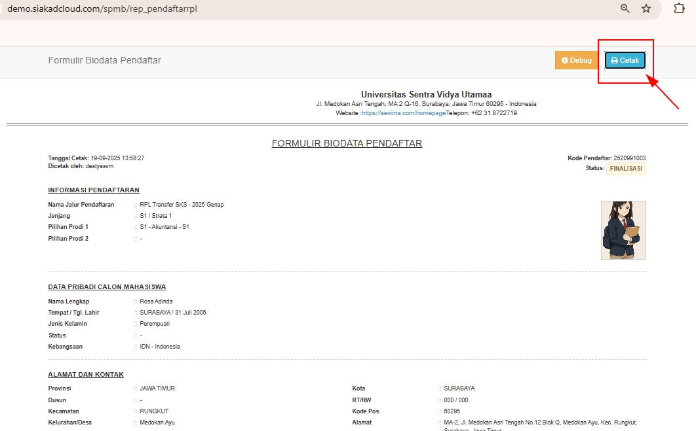This screenshot has height=431, width=696.
Task: Bookmark this page with the star icon
Action: (x=646, y=9)
